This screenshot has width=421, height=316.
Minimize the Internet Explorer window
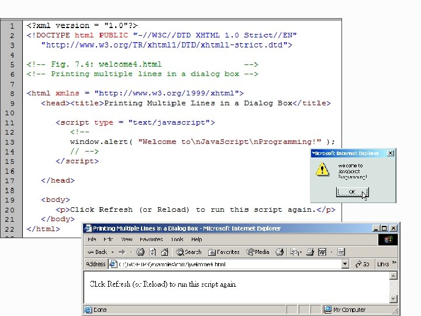click(x=376, y=228)
